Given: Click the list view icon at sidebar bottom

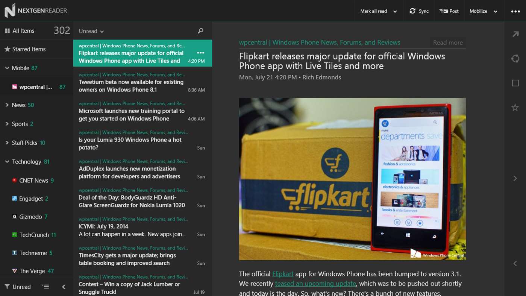Looking at the screenshot, I should [x=45, y=287].
